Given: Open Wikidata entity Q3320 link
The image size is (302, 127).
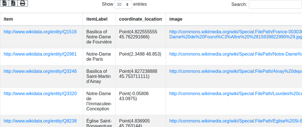Looking at the screenshot, I should 40,94.
